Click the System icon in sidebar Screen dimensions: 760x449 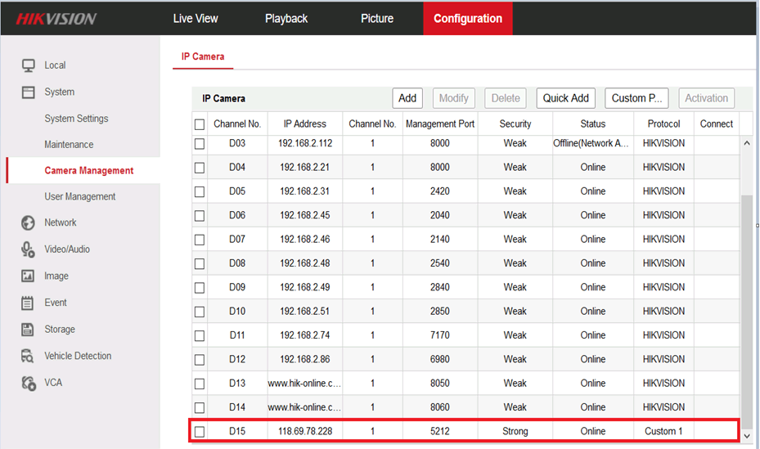[29, 92]
